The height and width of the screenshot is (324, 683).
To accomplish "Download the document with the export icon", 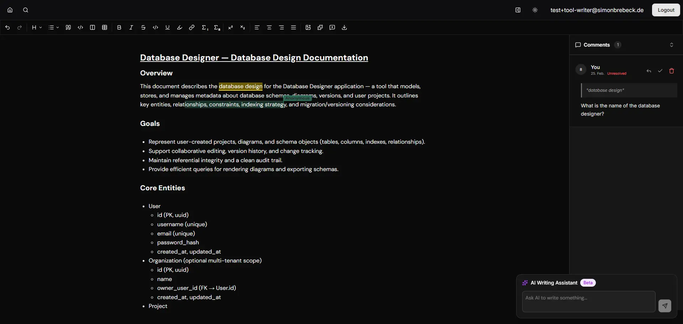I will coord(344,27).
